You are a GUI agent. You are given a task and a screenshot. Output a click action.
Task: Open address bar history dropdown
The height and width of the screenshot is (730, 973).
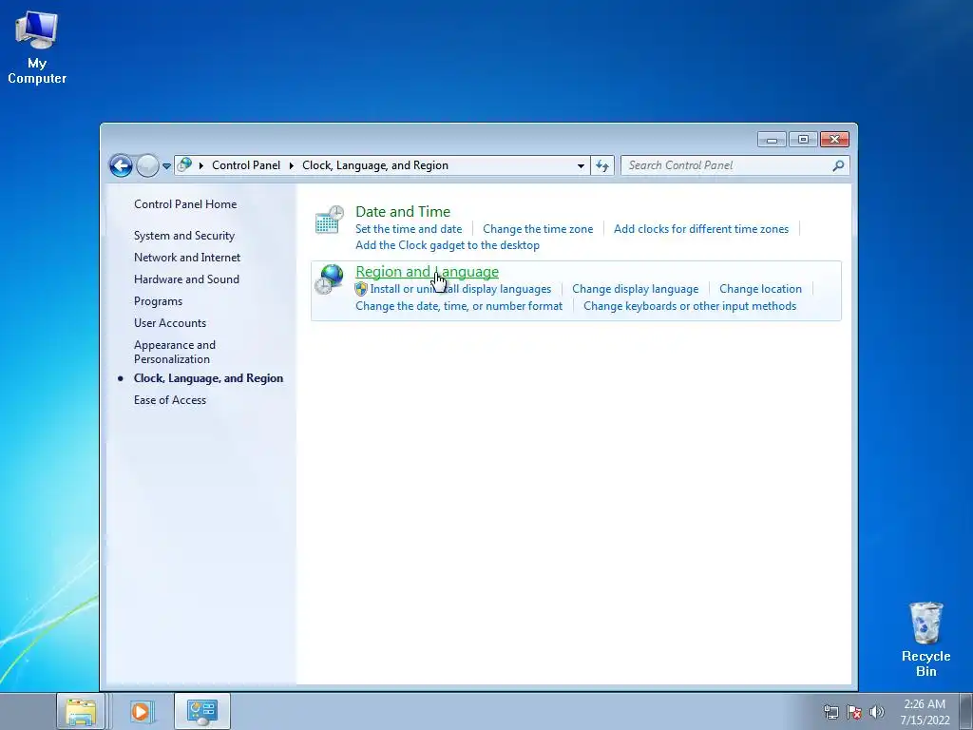click(x=581, y=165)
